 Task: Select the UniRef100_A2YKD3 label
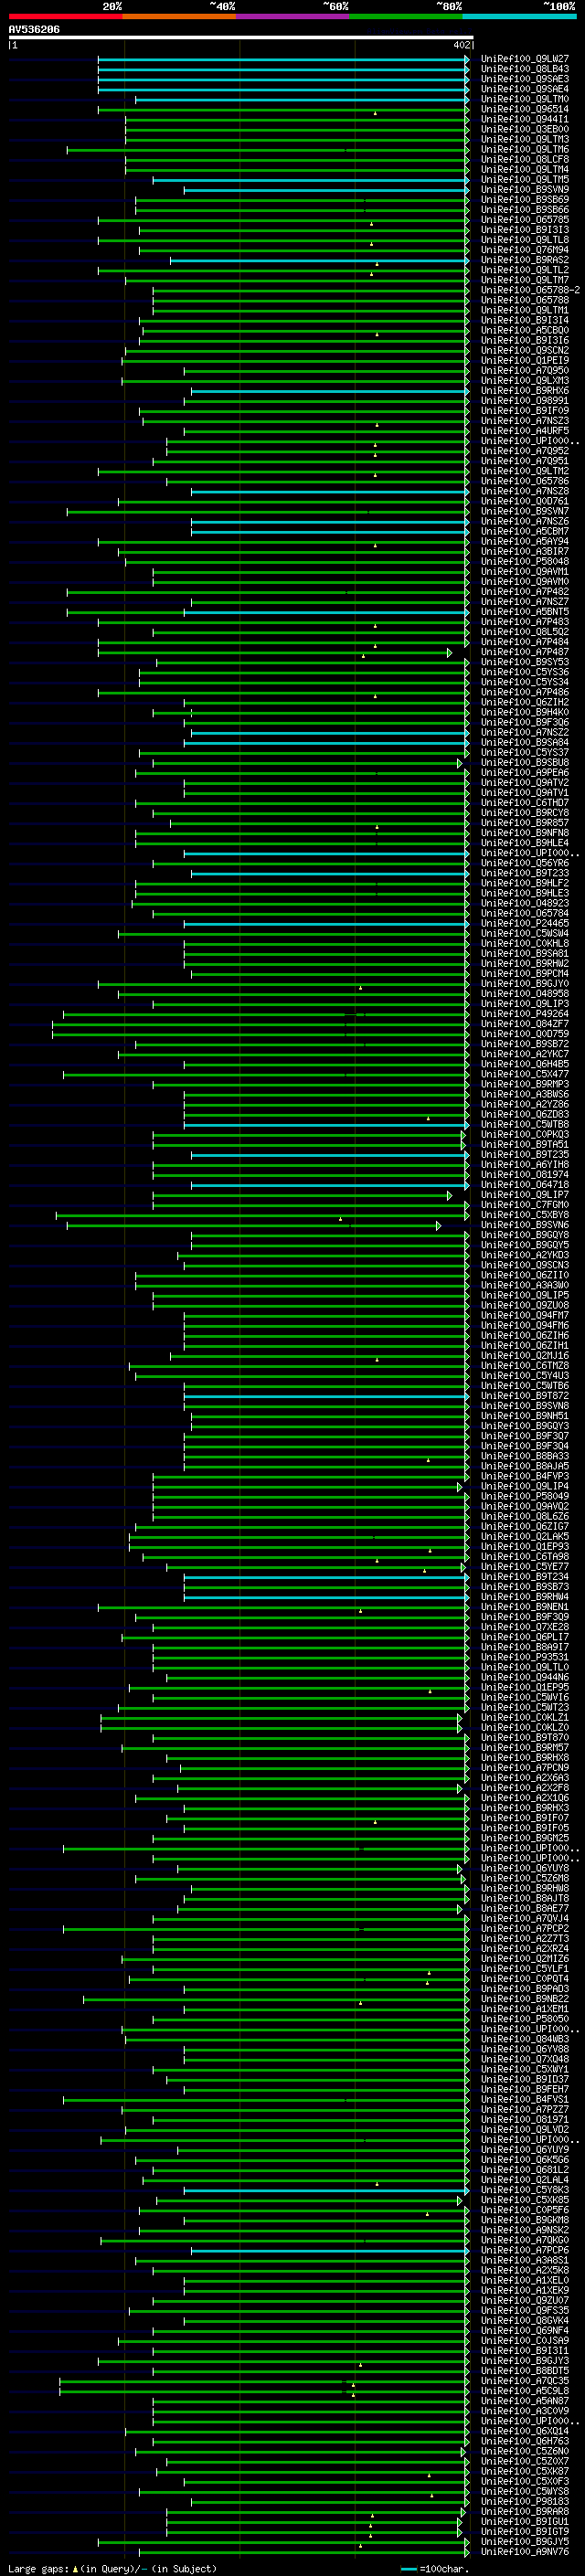point(524,1256)
